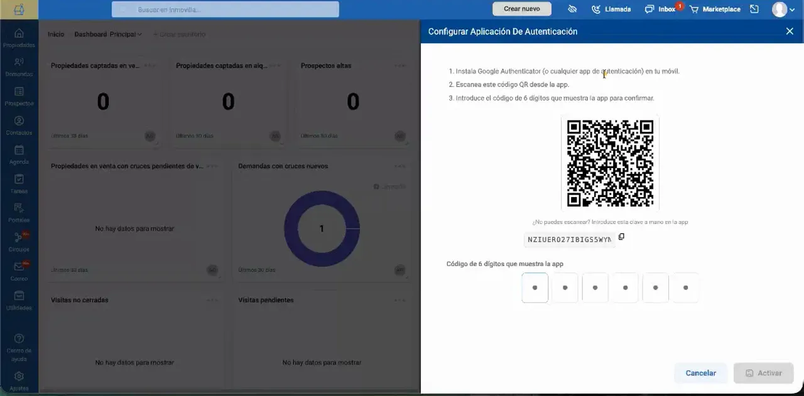This screenshot has width=804, height=396.
Task: Toggle the Leyenda legend entry in Demandas chart
Action: tap(389, 186)
